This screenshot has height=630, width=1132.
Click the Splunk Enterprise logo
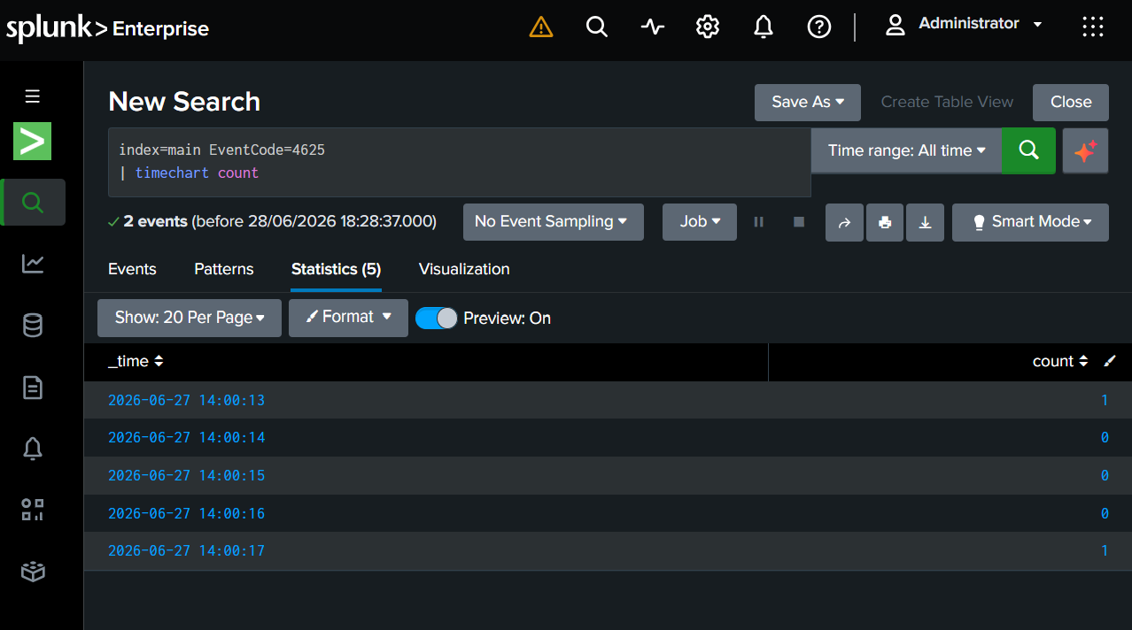pyautogui.click(x=107, y=28)
